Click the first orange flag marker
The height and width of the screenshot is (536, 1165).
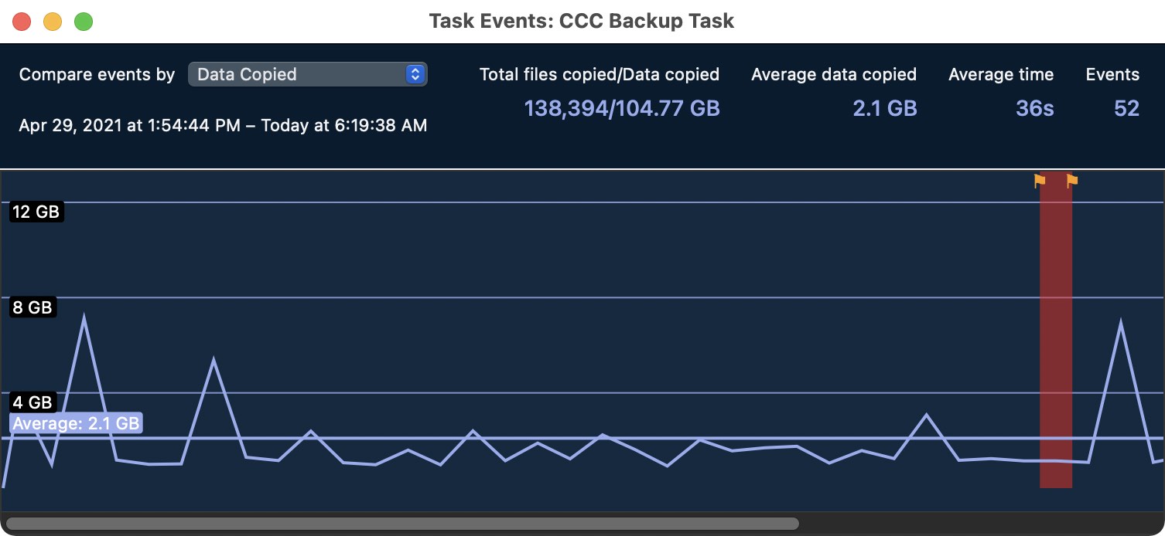pyautogui.click(x=1040, y=181)
